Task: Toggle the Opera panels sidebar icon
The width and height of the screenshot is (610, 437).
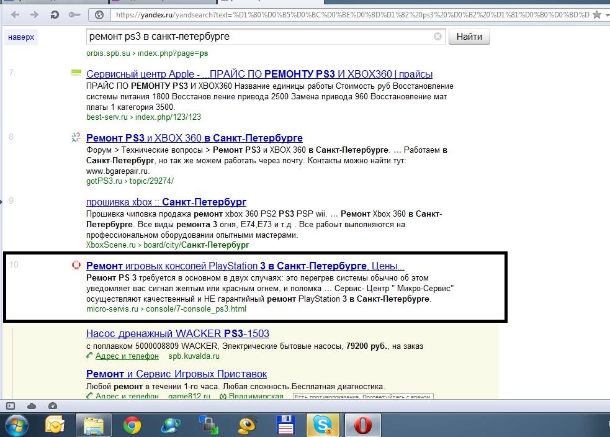Action: click(11, 406)
